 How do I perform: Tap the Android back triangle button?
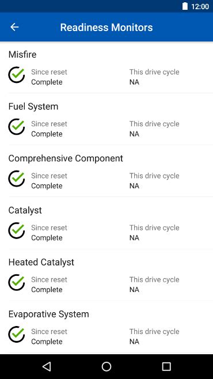click(47, 366)
